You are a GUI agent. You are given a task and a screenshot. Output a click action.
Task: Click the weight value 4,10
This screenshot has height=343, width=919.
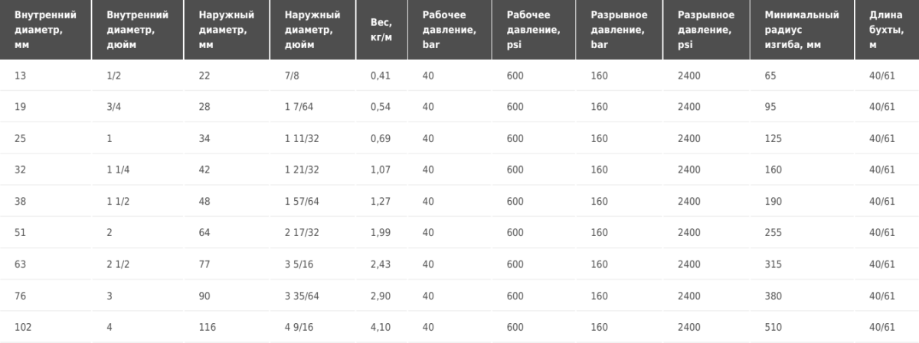381,327
